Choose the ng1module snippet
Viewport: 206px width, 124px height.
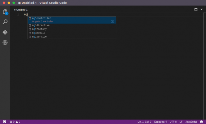(72, 33)
